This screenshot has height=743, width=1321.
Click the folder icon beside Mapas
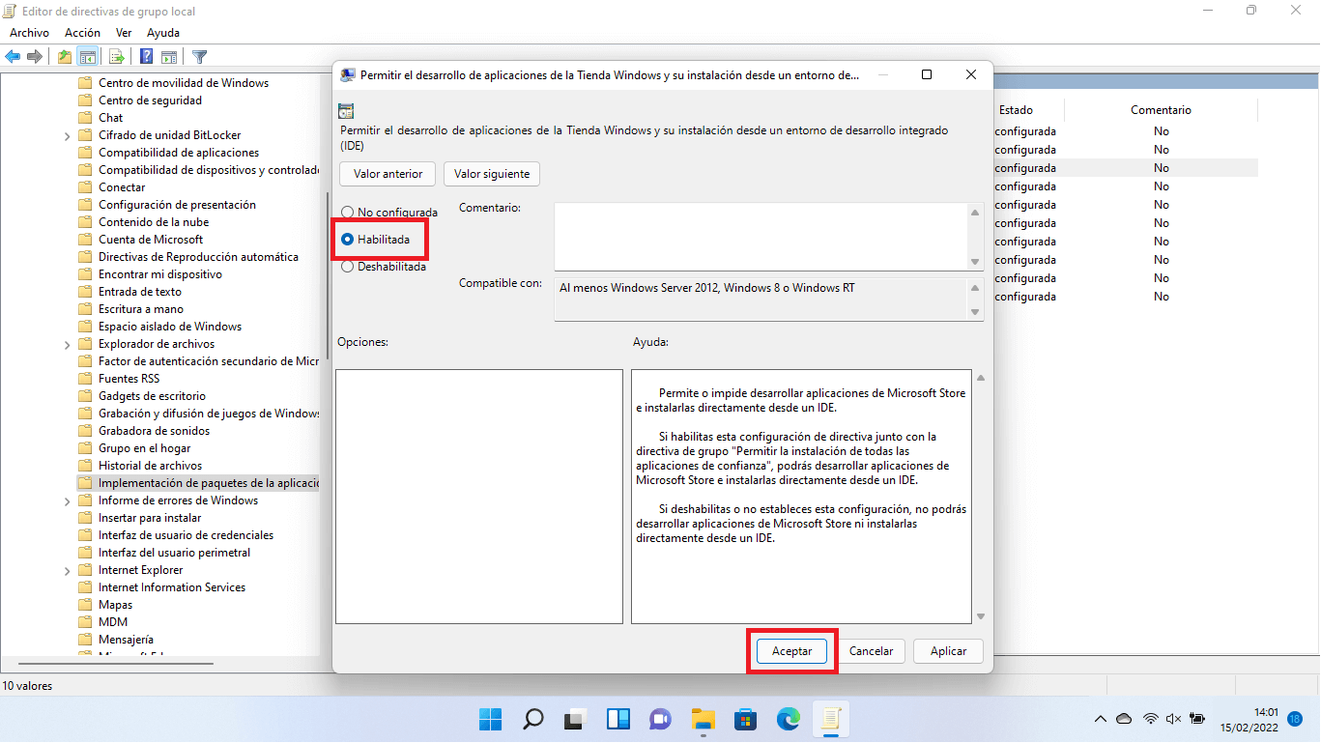(x=85, y=605)
